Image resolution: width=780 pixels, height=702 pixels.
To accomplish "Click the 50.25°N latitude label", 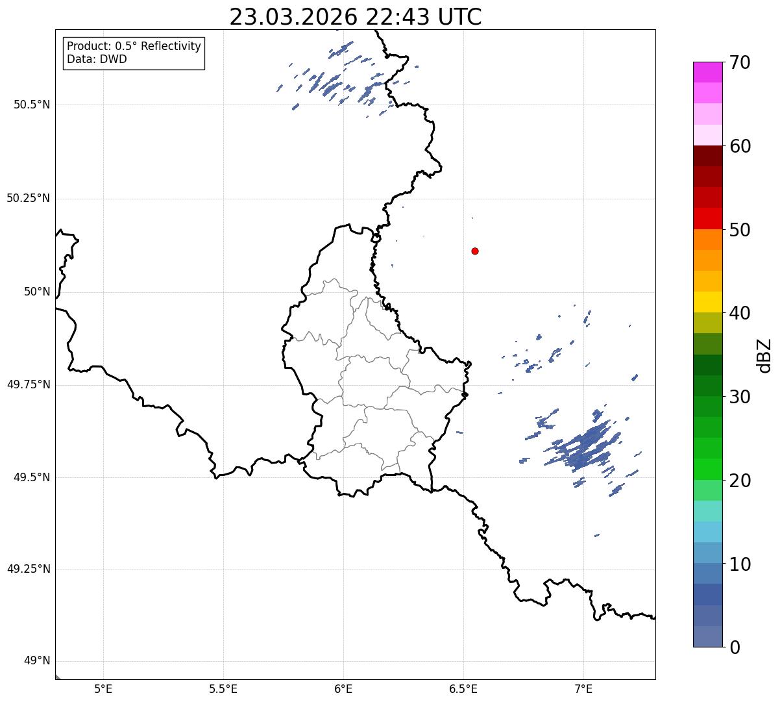I will coord(29,198).
